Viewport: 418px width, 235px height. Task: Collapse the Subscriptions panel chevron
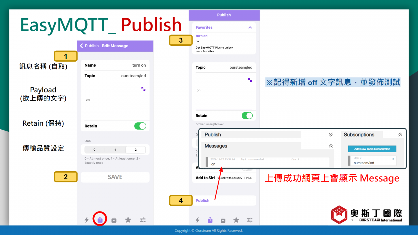pyautogui.click(x=400, y=135)
